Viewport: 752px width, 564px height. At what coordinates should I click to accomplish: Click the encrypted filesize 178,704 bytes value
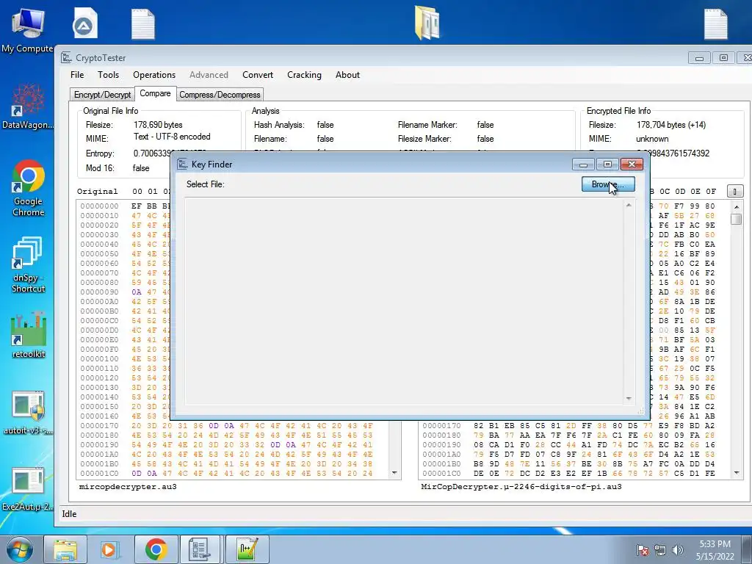coord(671,125)
